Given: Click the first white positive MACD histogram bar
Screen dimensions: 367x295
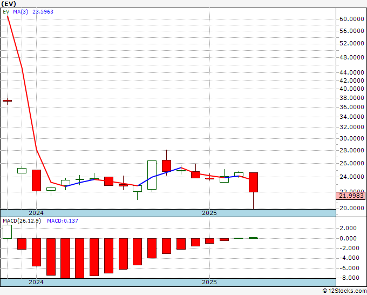Looking at the screenshot, I should click(7, 232).
